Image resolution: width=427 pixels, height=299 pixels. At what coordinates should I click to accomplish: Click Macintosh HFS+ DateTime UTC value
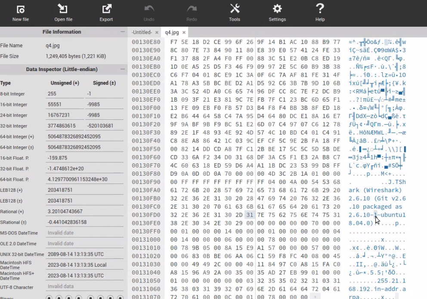tap(84, 276)
